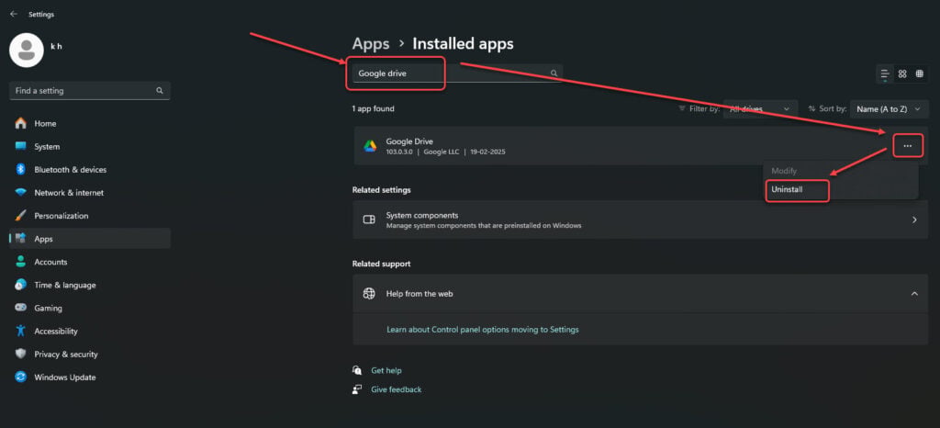Open the Give feedback link
Viewport: 940px width, 428px height.
[x=397, y=389]
